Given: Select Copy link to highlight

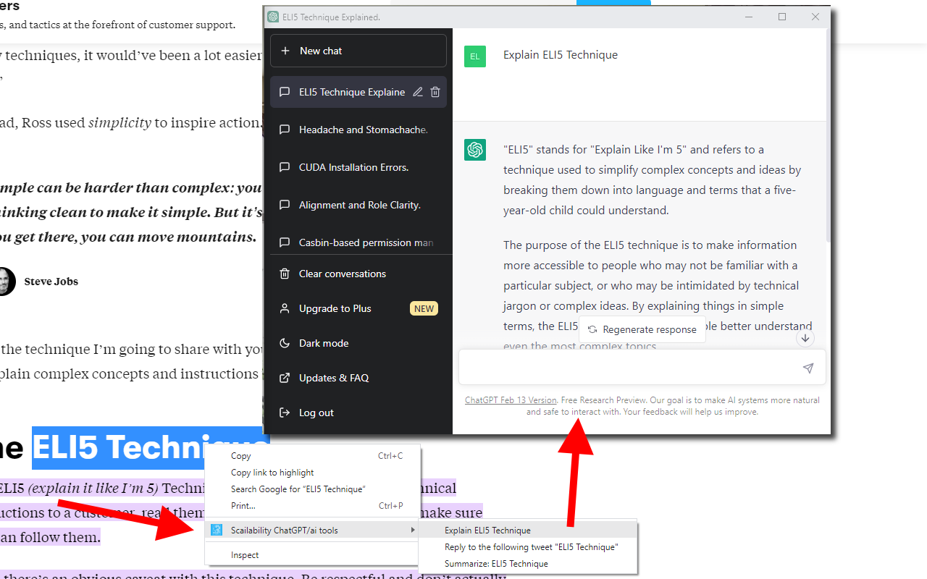Looking at the screenshot, I should pos(313,473).
